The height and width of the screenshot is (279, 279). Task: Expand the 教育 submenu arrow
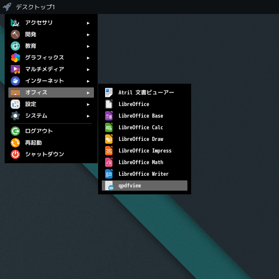88,46
